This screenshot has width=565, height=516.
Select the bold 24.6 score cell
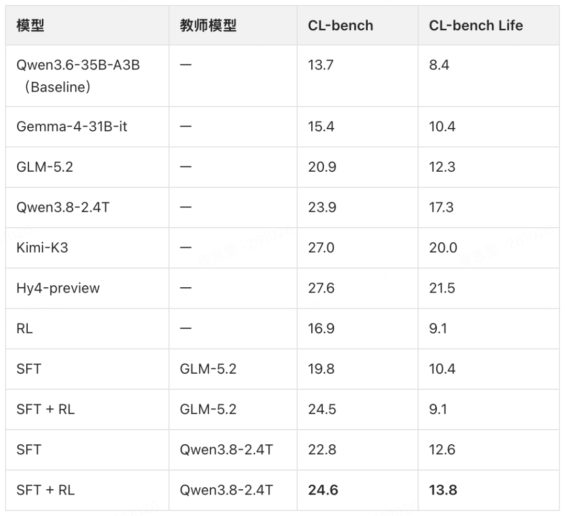[357, 490]
